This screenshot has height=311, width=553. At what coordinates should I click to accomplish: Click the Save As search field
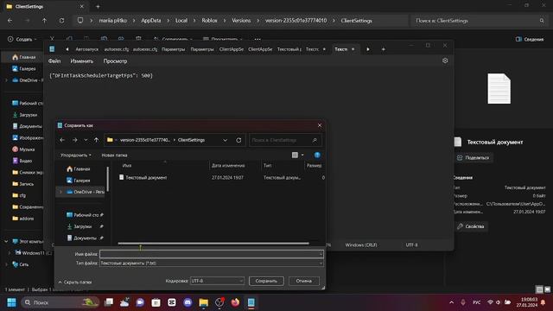click(285, 140)
